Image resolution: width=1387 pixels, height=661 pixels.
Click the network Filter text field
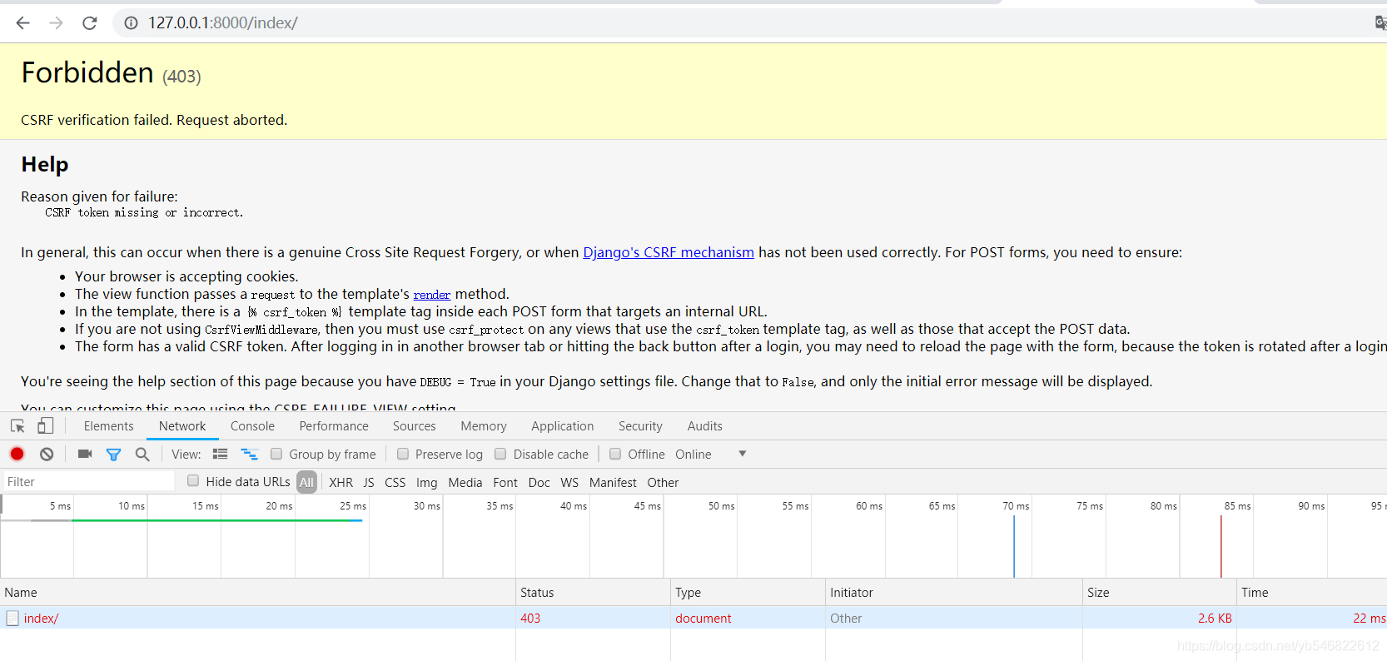click(x=88, y=481)
